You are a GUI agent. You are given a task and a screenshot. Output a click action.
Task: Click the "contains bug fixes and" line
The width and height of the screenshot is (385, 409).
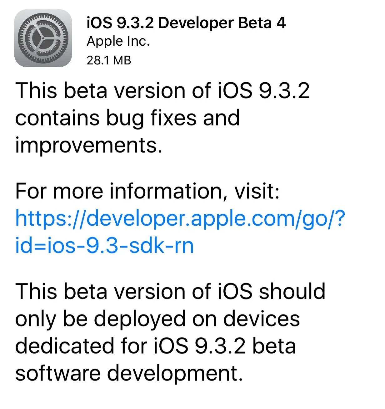click(127, 118)
